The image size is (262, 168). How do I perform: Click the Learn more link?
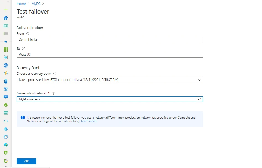[88, 121]
